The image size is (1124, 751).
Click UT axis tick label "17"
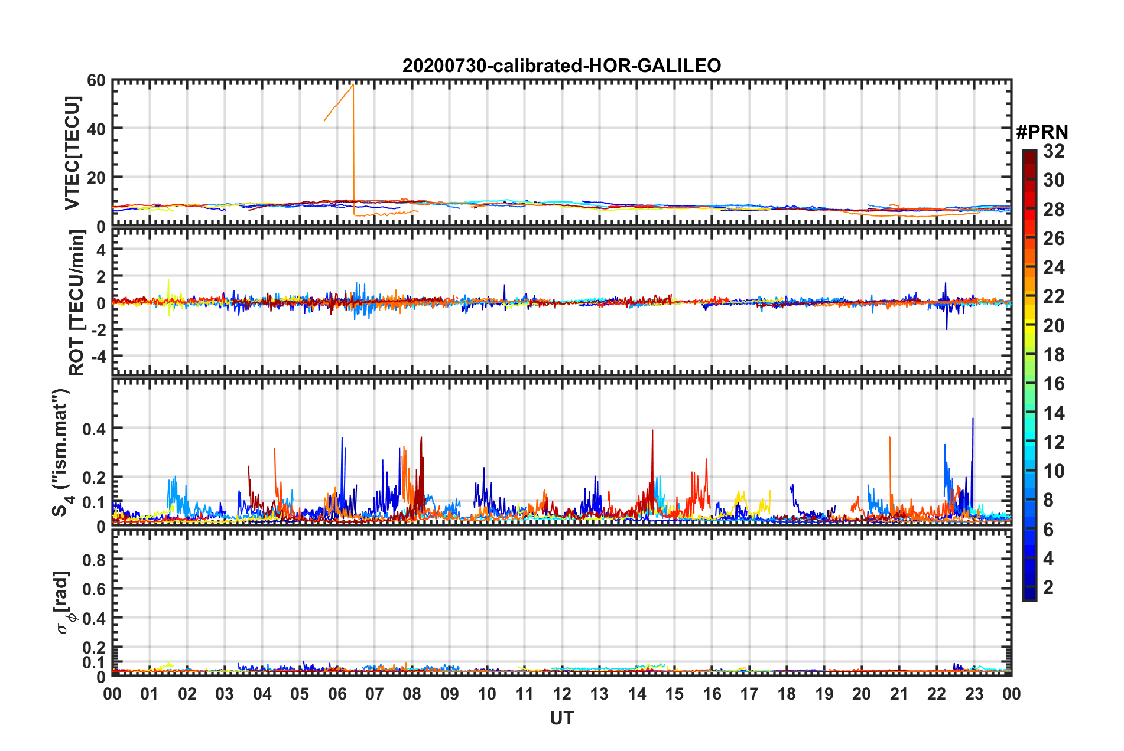(x=749, y=694)
